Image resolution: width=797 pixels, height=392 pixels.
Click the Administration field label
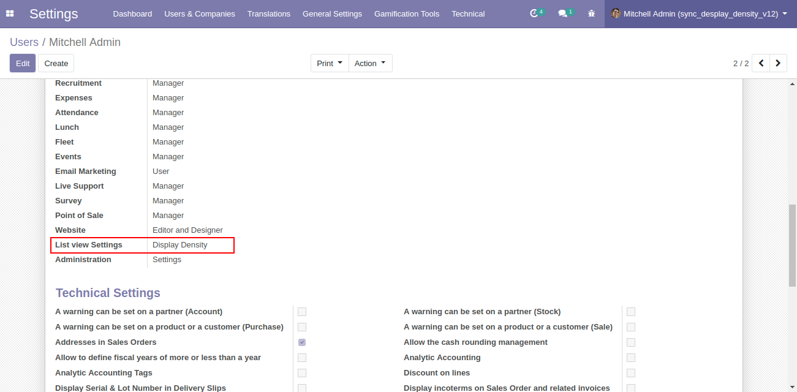click(x=83, y=260)
